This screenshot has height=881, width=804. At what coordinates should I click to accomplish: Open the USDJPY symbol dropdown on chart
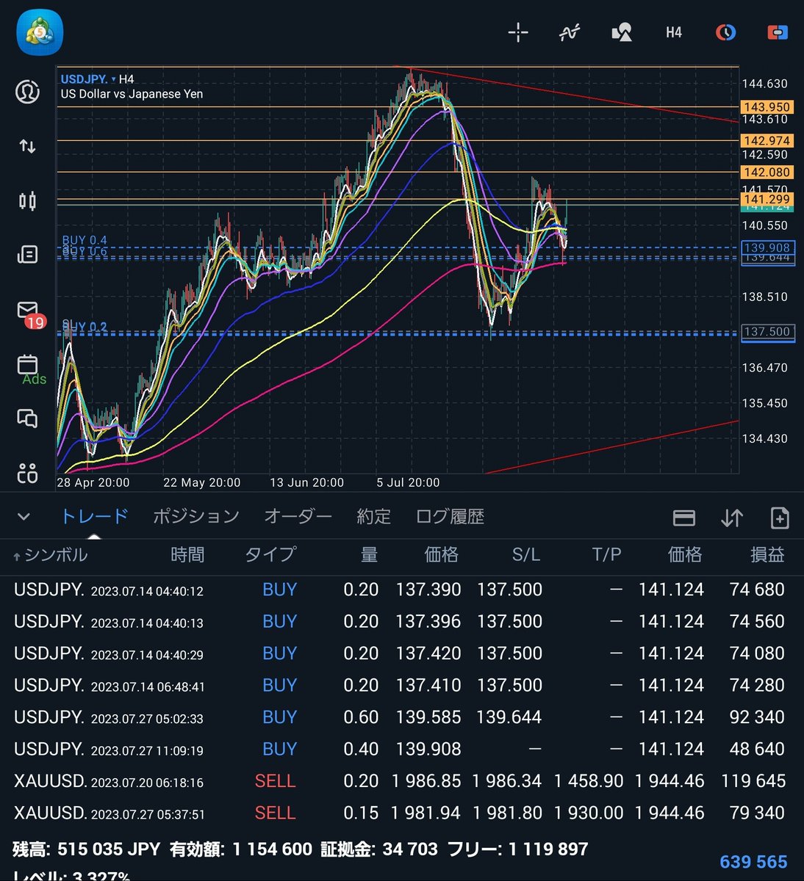88,79
